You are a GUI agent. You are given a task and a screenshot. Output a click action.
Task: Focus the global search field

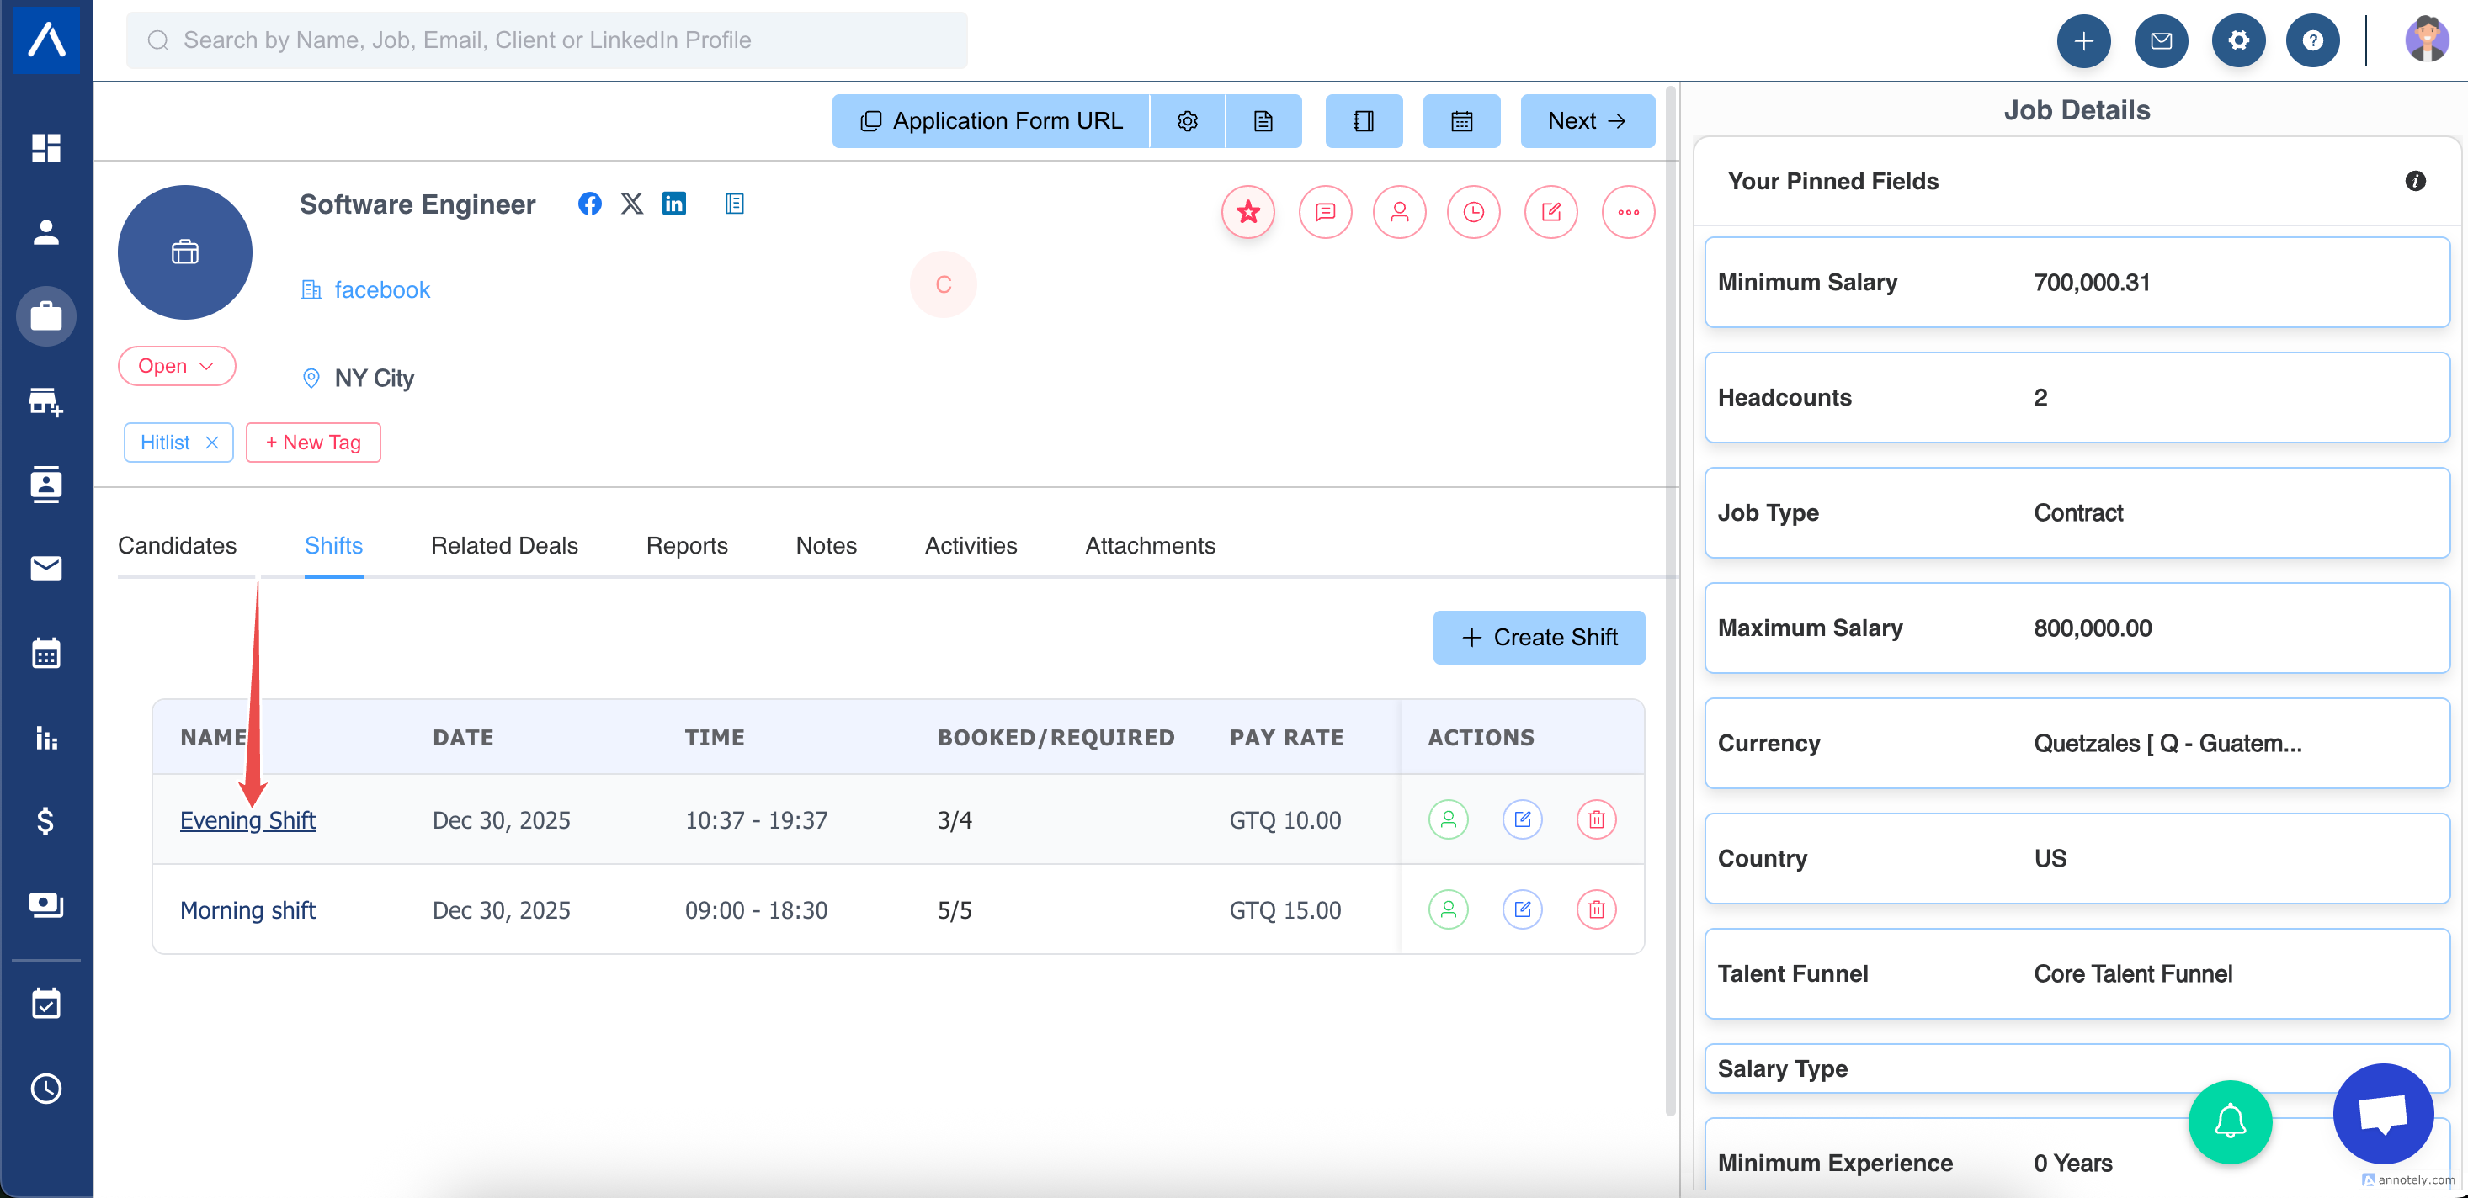coord(546,40)
